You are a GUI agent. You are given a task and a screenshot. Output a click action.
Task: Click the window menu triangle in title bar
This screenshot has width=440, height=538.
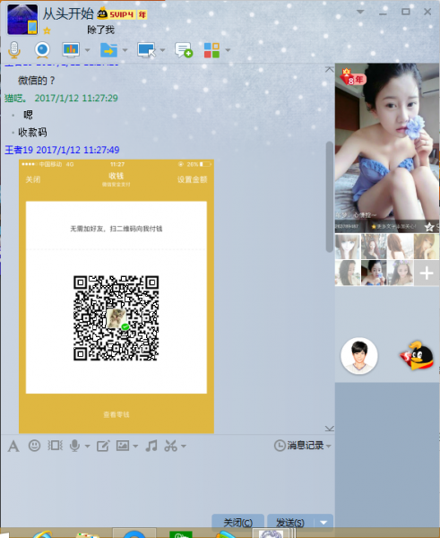click(x=360, y=12)
